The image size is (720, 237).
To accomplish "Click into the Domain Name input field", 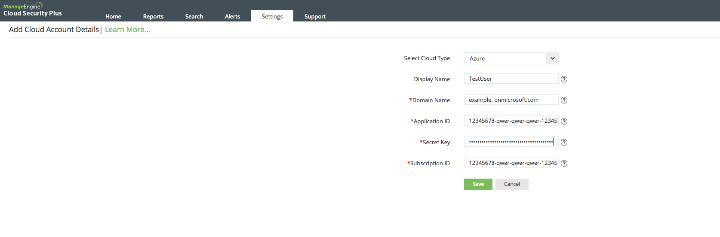I will [x=511, y=100].
